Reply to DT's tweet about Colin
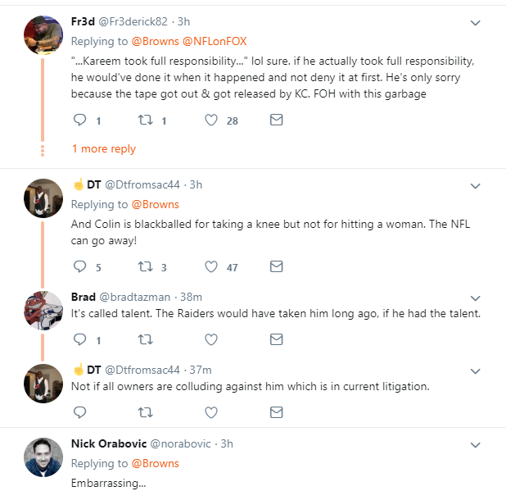This screenshot has height=500, width=506. [80, 266]
